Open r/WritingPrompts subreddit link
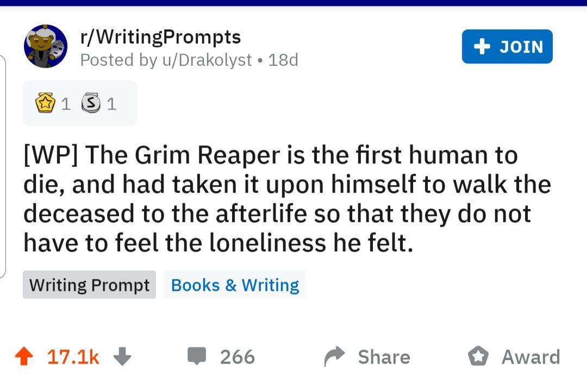 pos(160,37)
